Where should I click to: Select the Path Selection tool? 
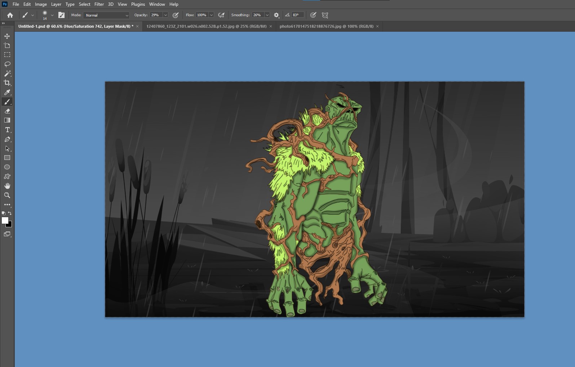click(x=7, y=148)
